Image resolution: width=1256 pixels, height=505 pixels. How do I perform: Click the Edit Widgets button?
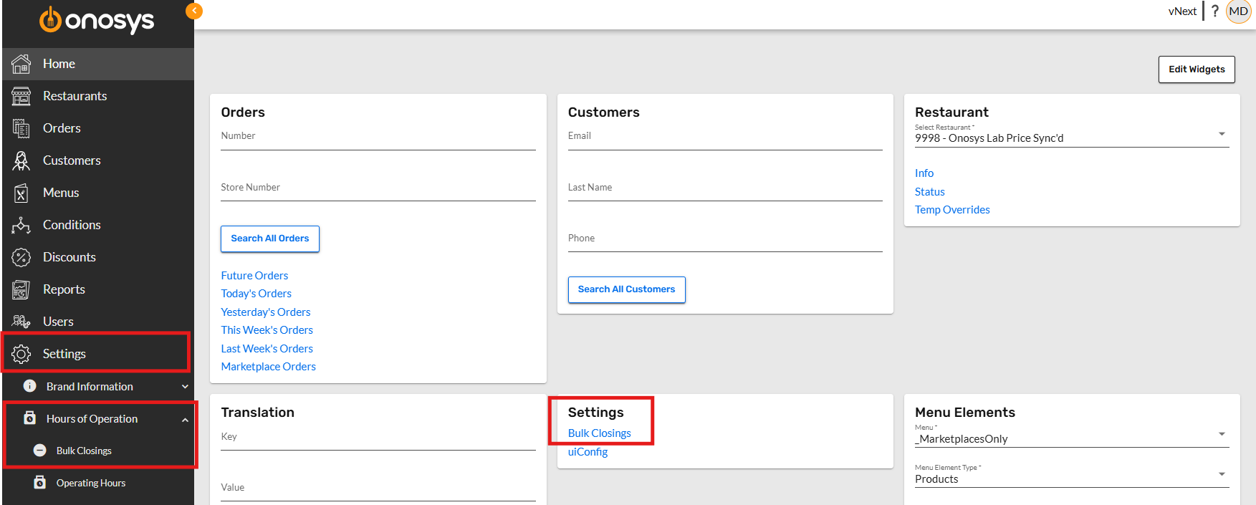tap(1197, 69)
